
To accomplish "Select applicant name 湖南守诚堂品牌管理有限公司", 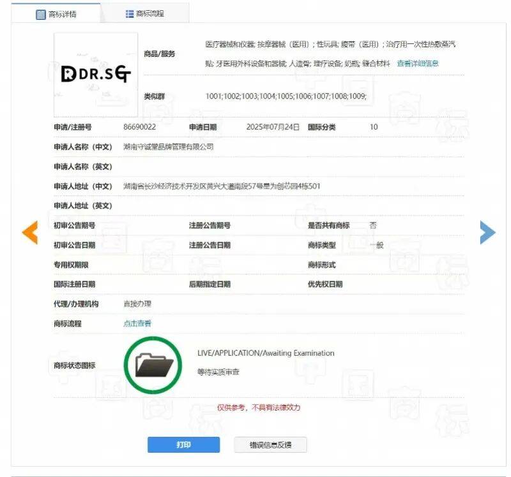I will point(169,147).
